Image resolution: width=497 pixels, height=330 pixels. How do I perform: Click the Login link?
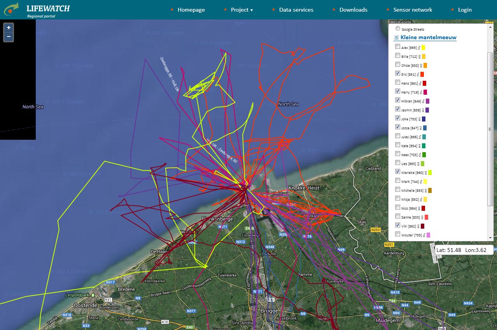464,10
